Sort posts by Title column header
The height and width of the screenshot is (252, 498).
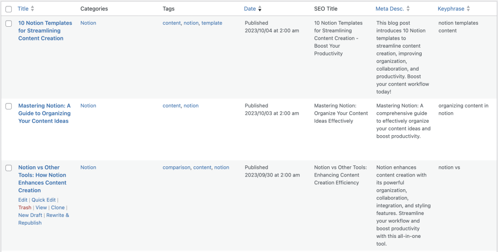point(23,9)
